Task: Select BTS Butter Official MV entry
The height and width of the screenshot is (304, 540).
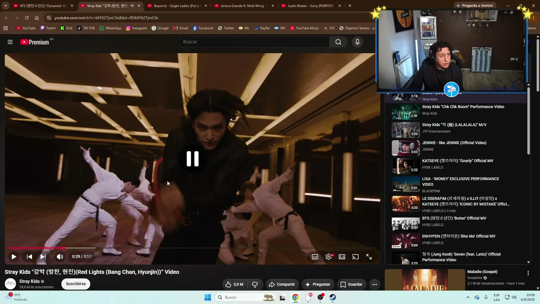Action: (456, 223)
